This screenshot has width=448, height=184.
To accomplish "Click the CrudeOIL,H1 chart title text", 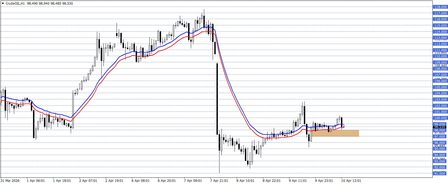I will point(15,4).
